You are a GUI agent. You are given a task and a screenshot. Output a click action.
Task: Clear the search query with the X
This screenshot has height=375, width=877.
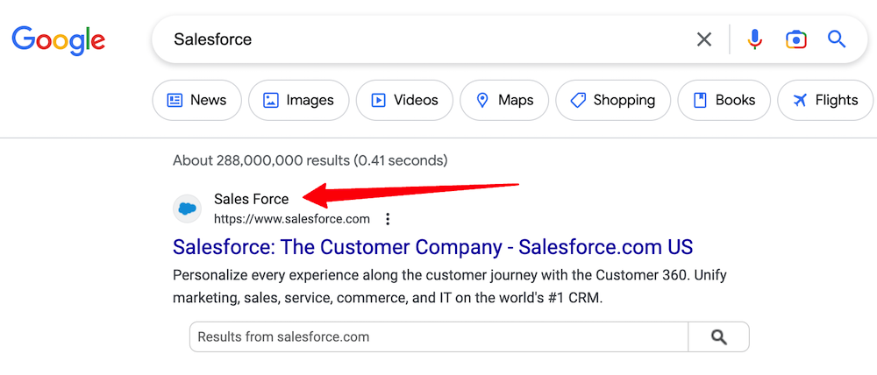704,39
